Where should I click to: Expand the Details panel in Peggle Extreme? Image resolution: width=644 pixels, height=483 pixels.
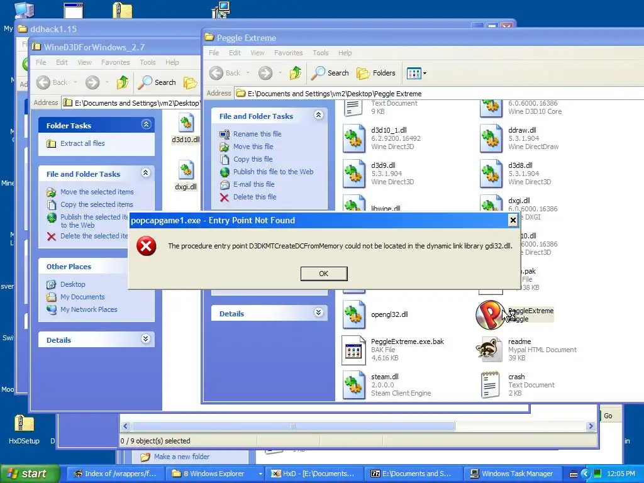point(318,313)
